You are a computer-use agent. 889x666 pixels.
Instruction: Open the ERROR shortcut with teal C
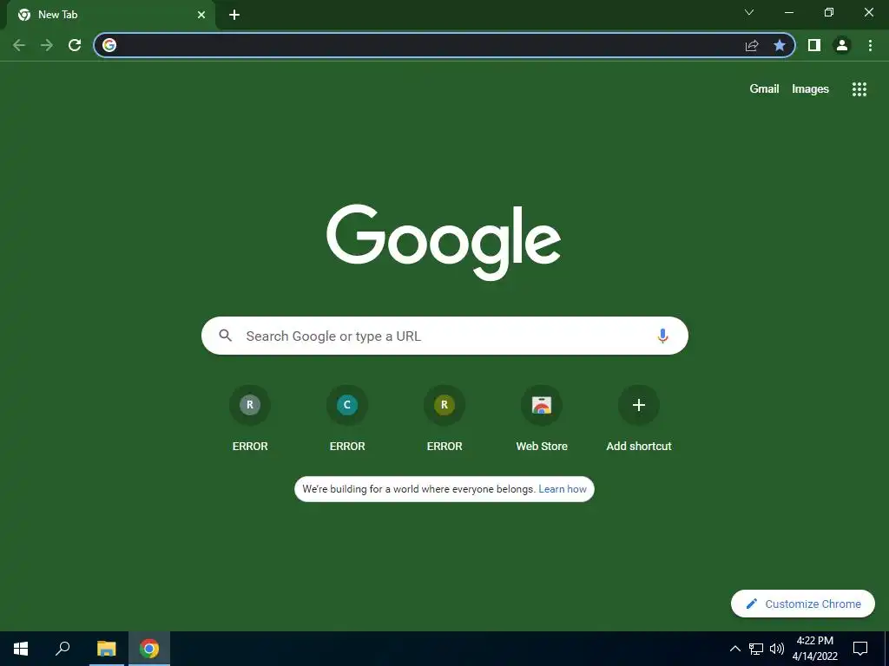coord(347,417)
